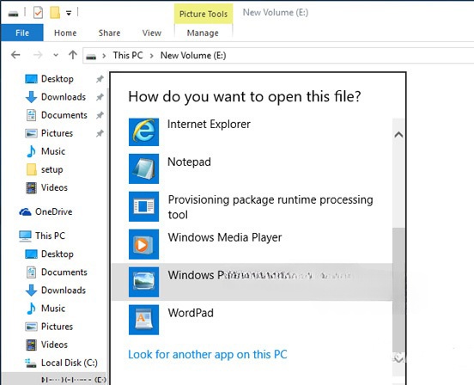Click the New folder quick access icon
This screenshot has height=385, width=474.
coord(55,13)
